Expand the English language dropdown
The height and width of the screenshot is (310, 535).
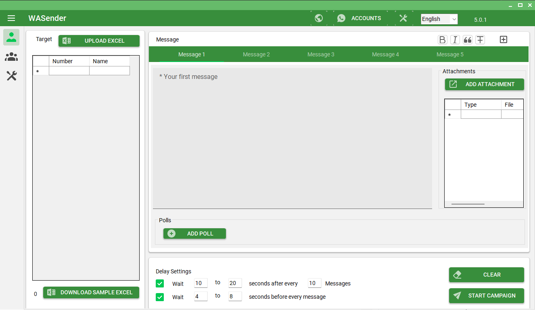(x=439, y=19)
